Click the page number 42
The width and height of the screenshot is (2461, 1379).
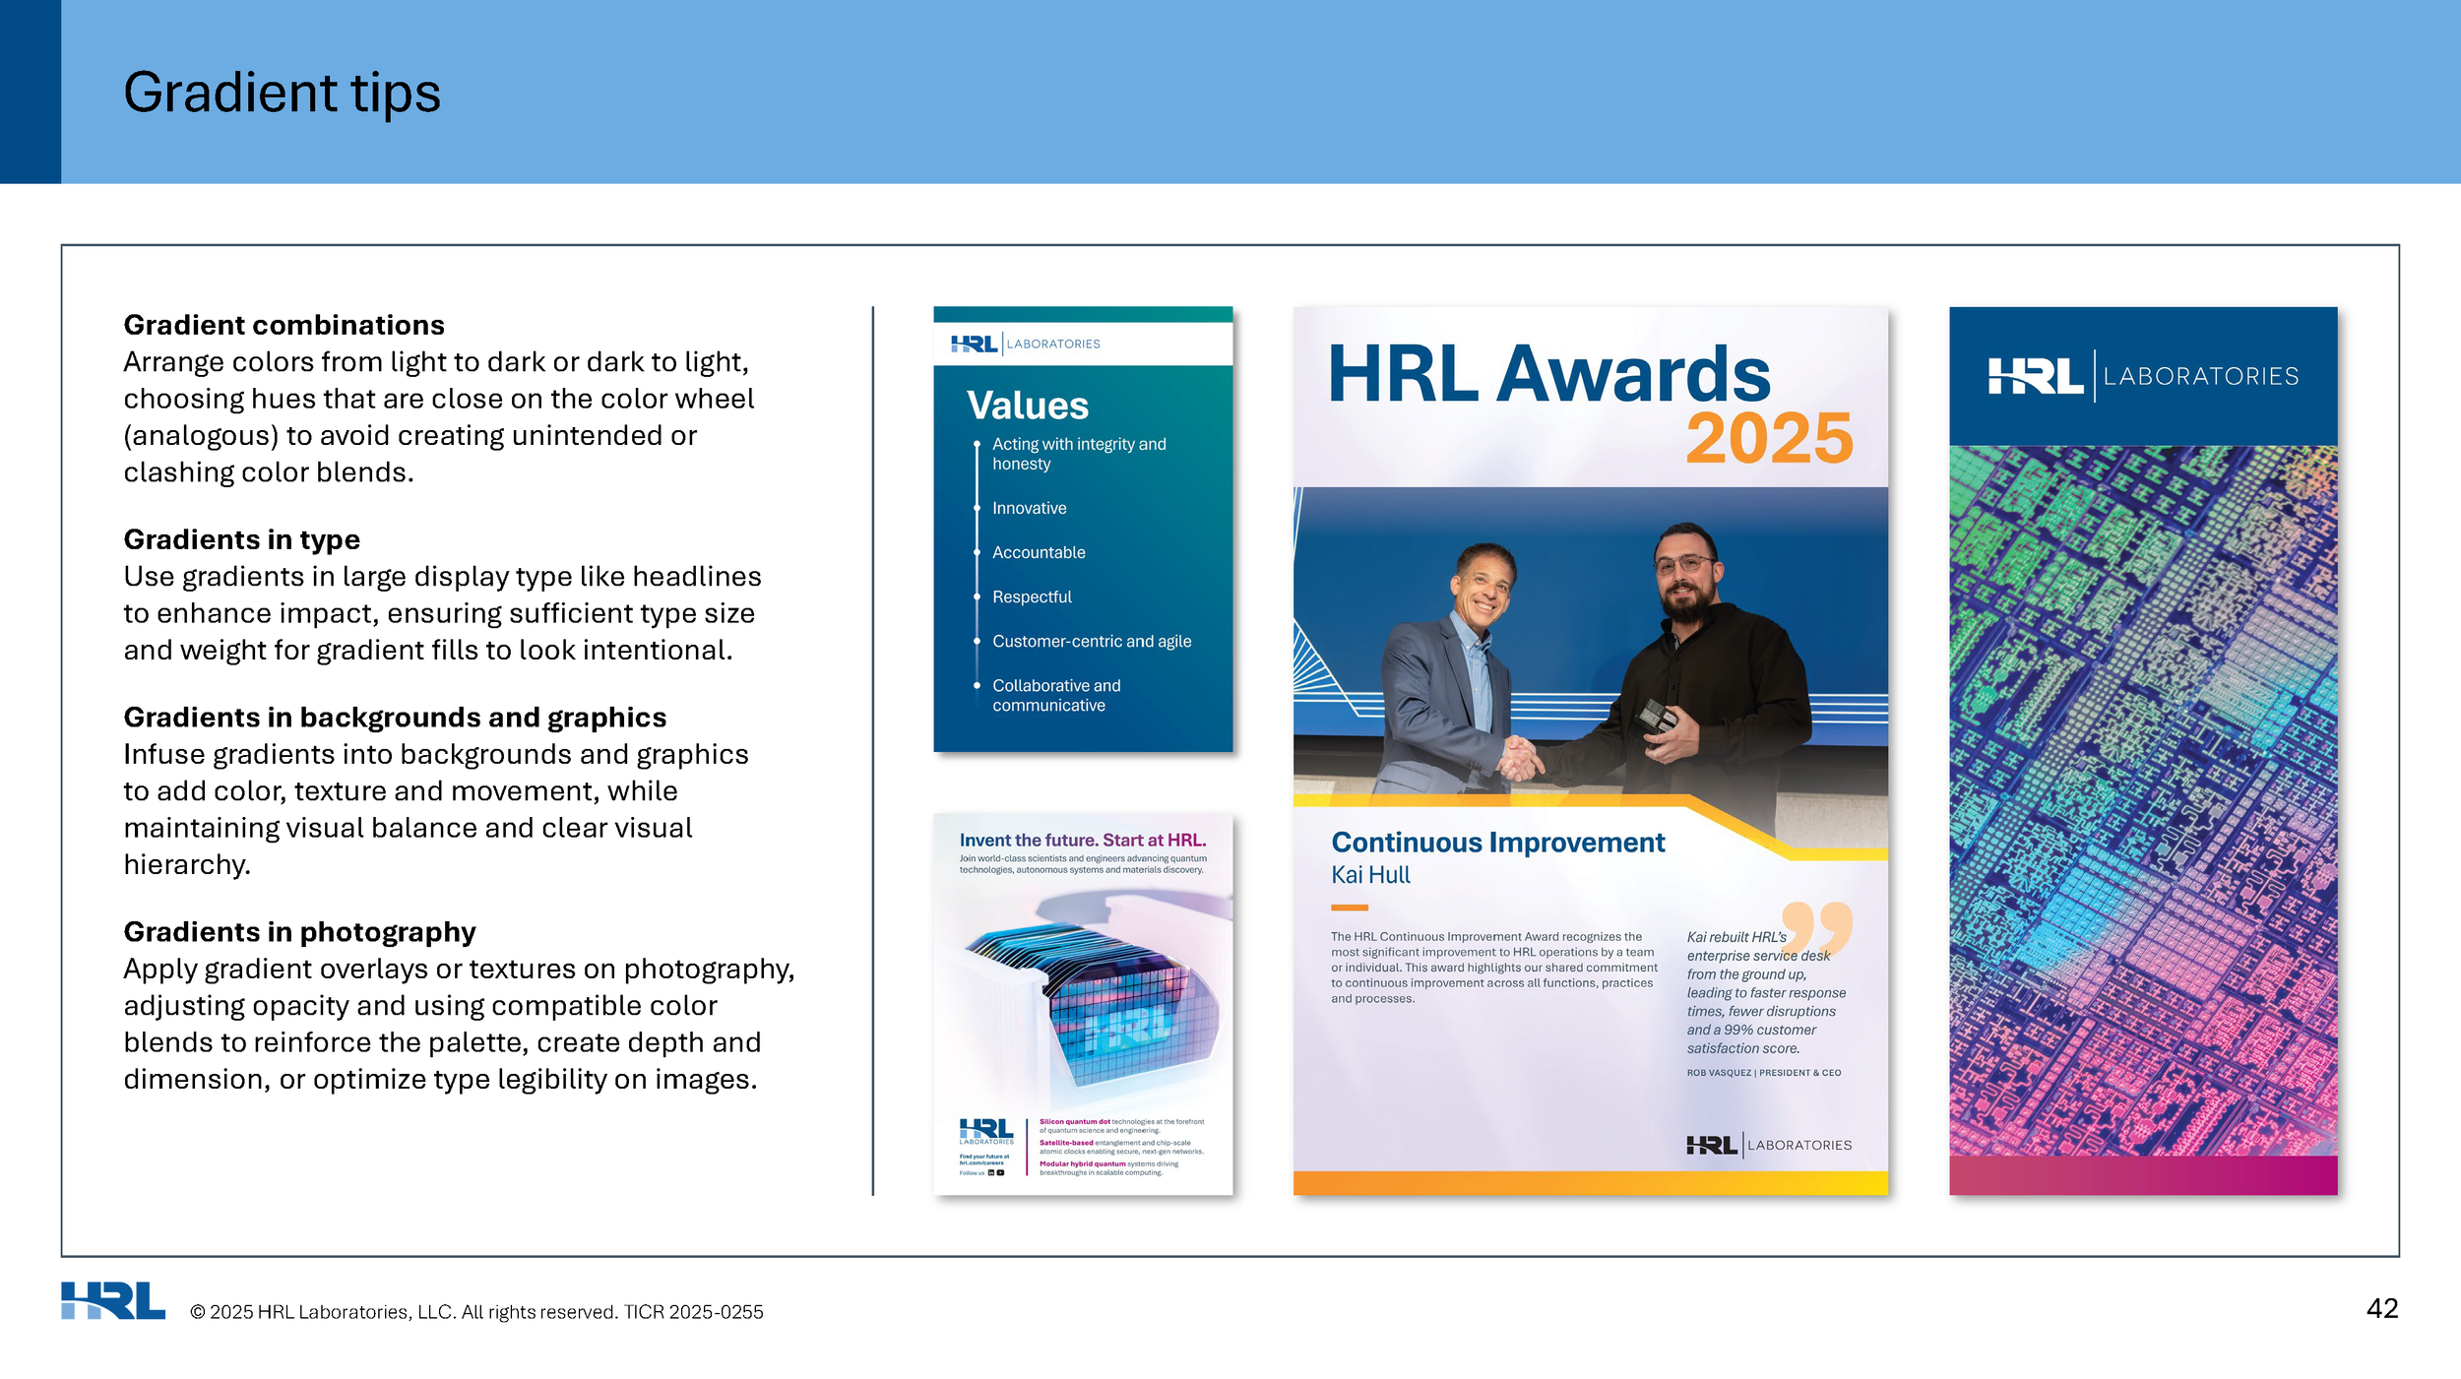[2381, 1308]
